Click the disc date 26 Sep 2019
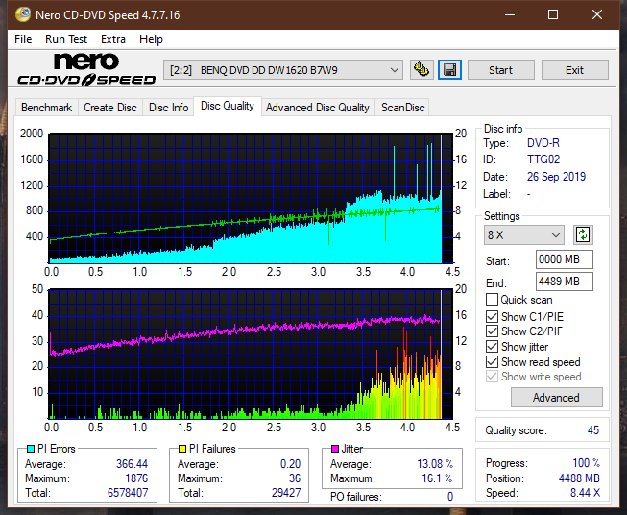Screen dimensions: 627x515 [x=556, y=177]
